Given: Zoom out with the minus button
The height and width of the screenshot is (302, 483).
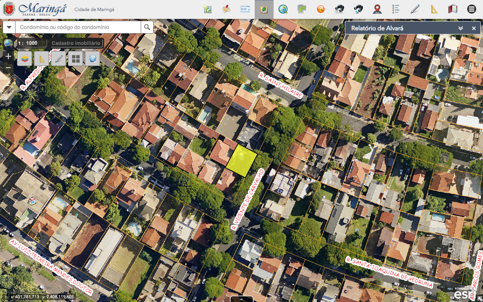Looking at the screenshot, I should click(8, 68).
